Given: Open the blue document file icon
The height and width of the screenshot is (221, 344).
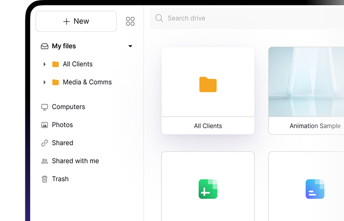Looking at the screenshot, I should 315,189.
